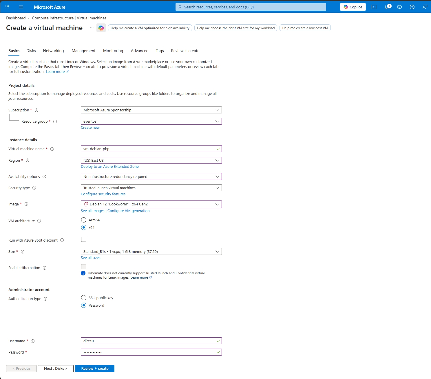This screenshot has width=431, height=379.
Task: Click See all images link
Action: 93,211
